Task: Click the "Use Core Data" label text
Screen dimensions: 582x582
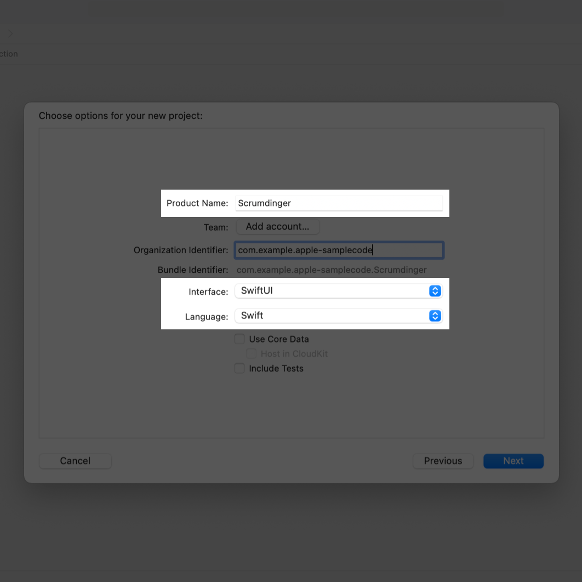Action: pyautogui.click(x=279, y=339)
